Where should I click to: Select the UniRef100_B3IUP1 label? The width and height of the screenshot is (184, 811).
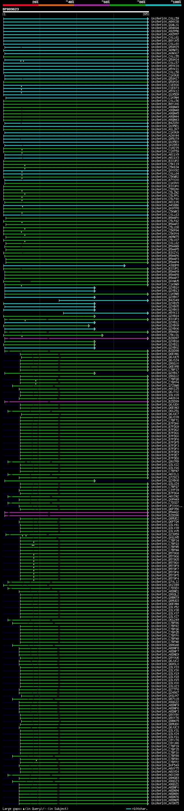(165, 268)
